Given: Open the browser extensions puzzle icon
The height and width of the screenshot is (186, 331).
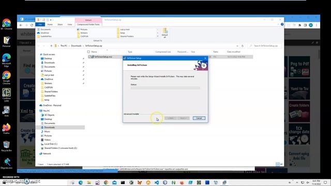Looking at the screenshot, I should (x=299, y=25).
